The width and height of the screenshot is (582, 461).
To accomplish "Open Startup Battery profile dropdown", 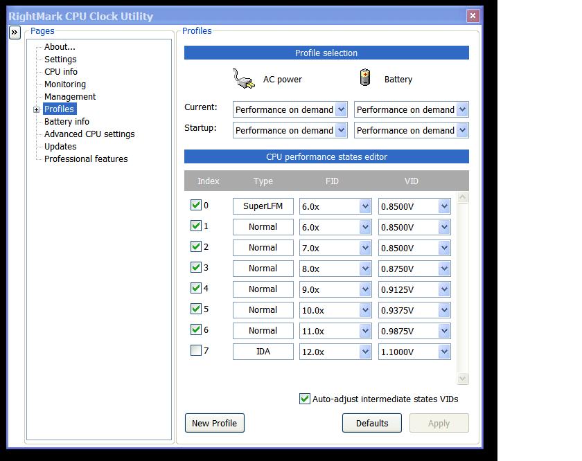I will tap(462, 130).
